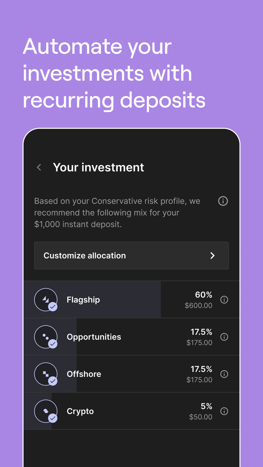Go back using the back arrow
This screenshot has width=263, height=467.
click(x=39, y=167)
